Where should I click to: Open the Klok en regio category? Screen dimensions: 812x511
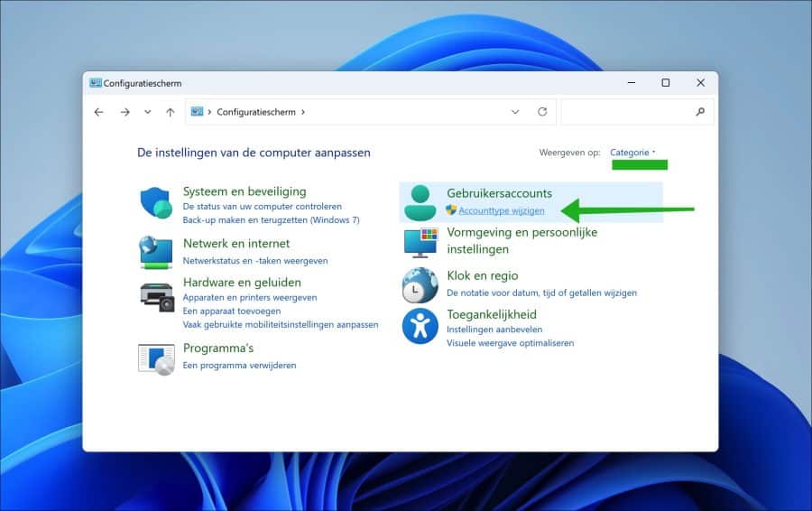(482, 275)
